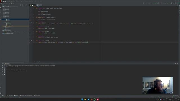Click the webcam video overlay
This screenshot has width=180, height=101.
pyautogui.click(x=157, y=85)
